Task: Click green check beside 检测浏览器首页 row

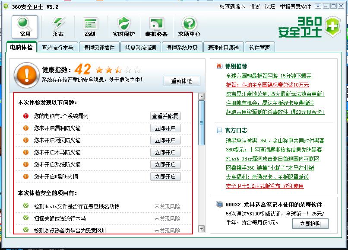Action: (26, 230)
